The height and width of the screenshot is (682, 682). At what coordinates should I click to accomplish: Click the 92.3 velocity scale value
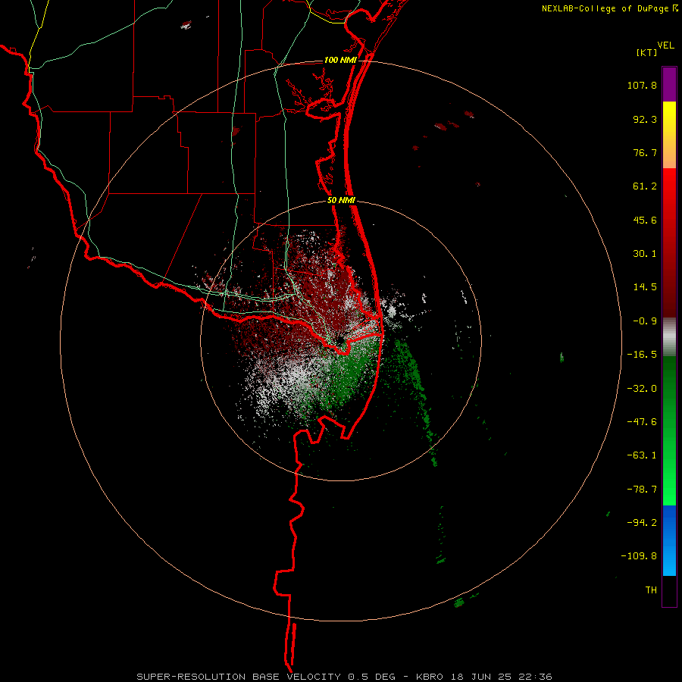(x=645, y=119)
